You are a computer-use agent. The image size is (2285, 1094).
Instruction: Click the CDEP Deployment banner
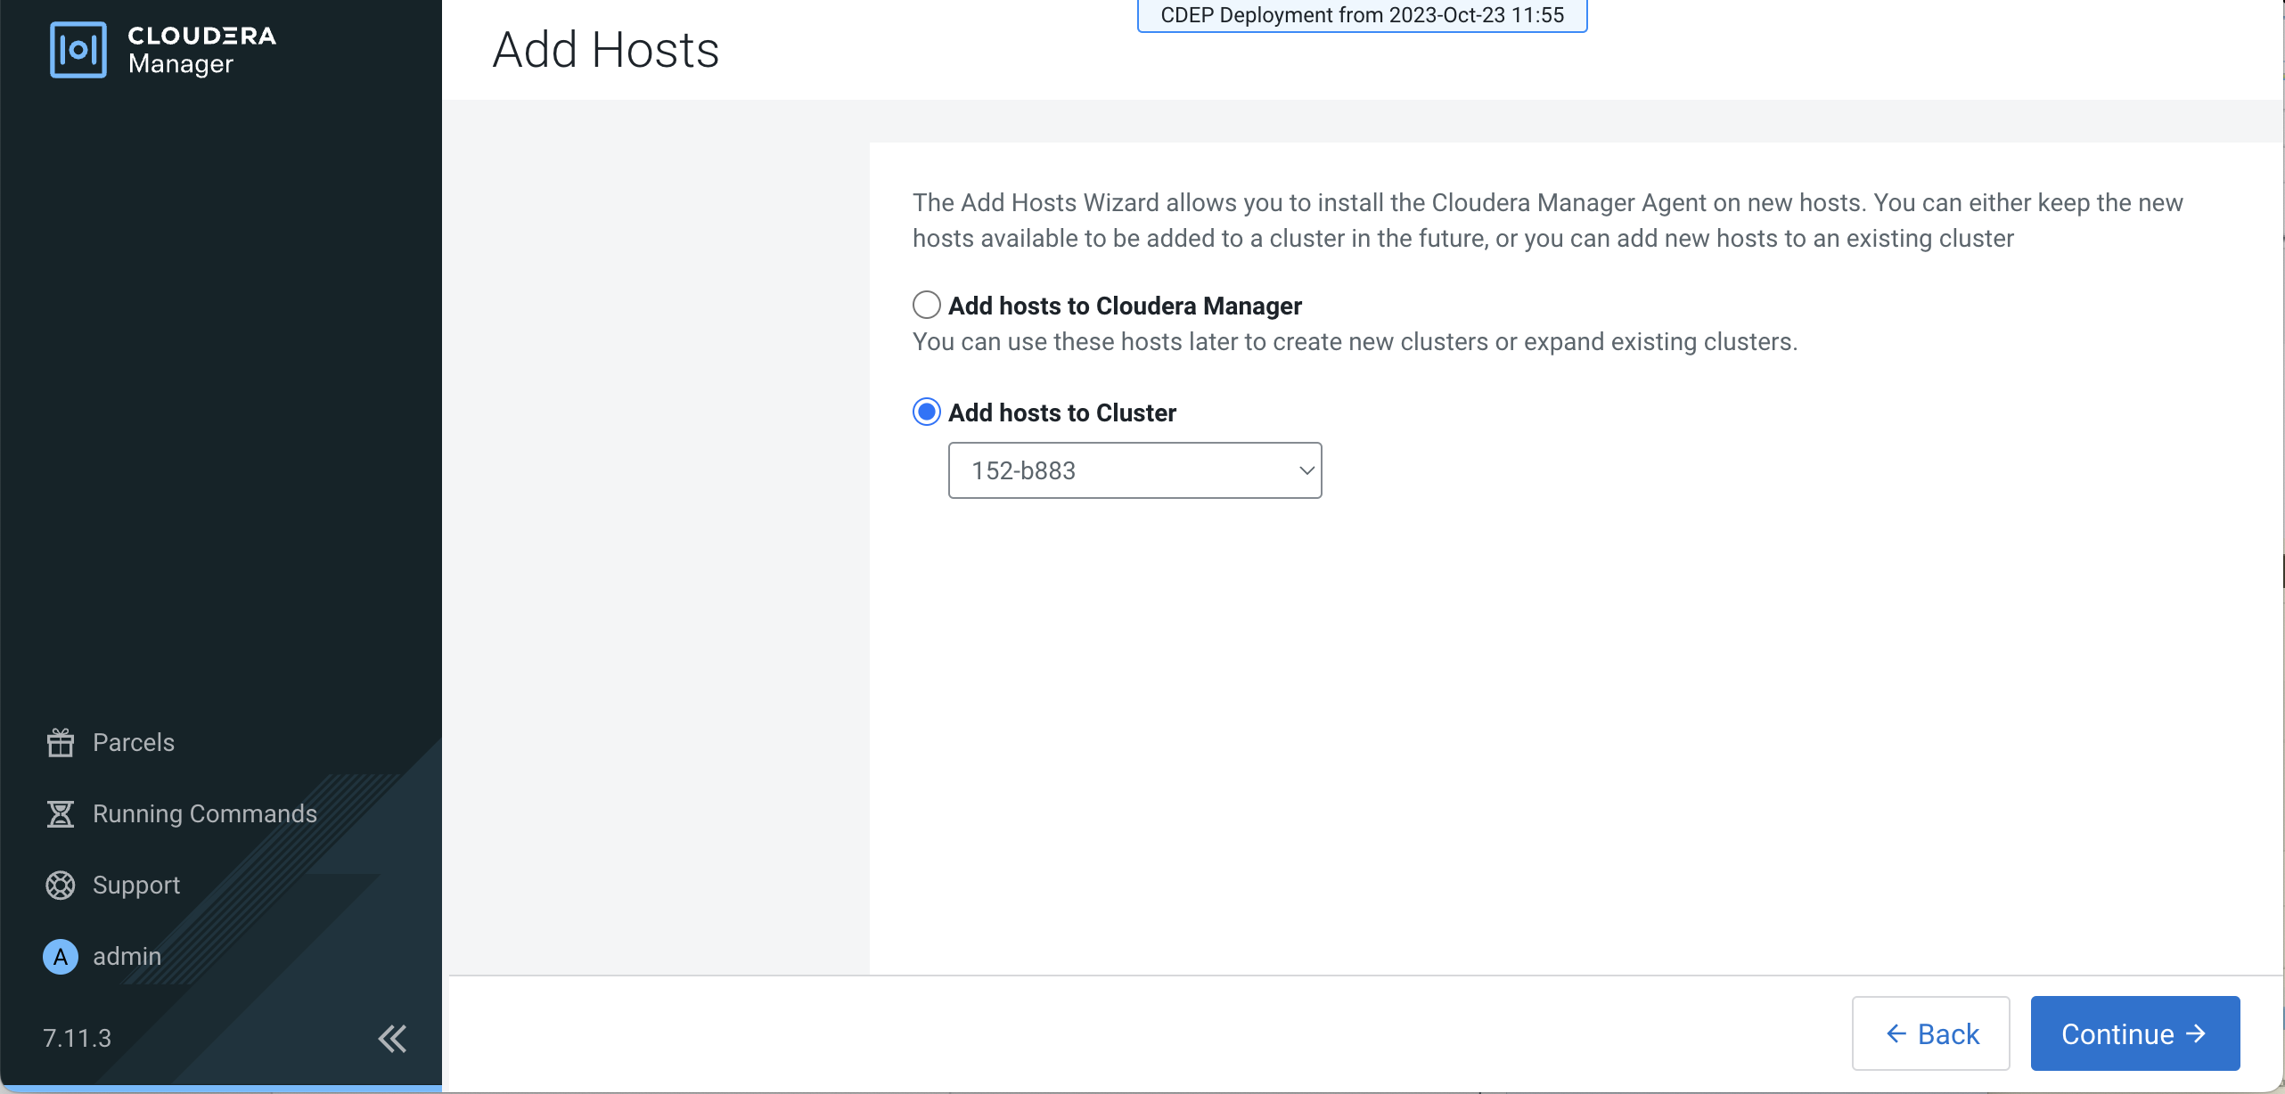(1362, 15)
